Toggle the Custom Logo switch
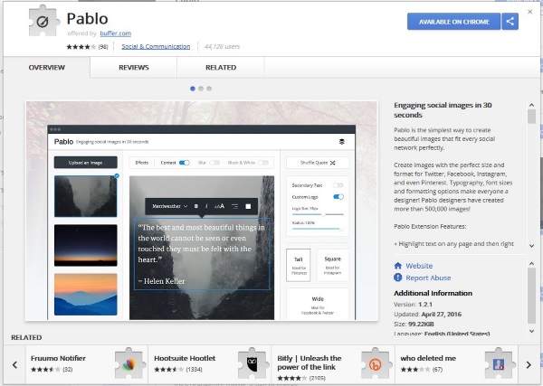Screen dimensions: 543x386 (338, 197)
